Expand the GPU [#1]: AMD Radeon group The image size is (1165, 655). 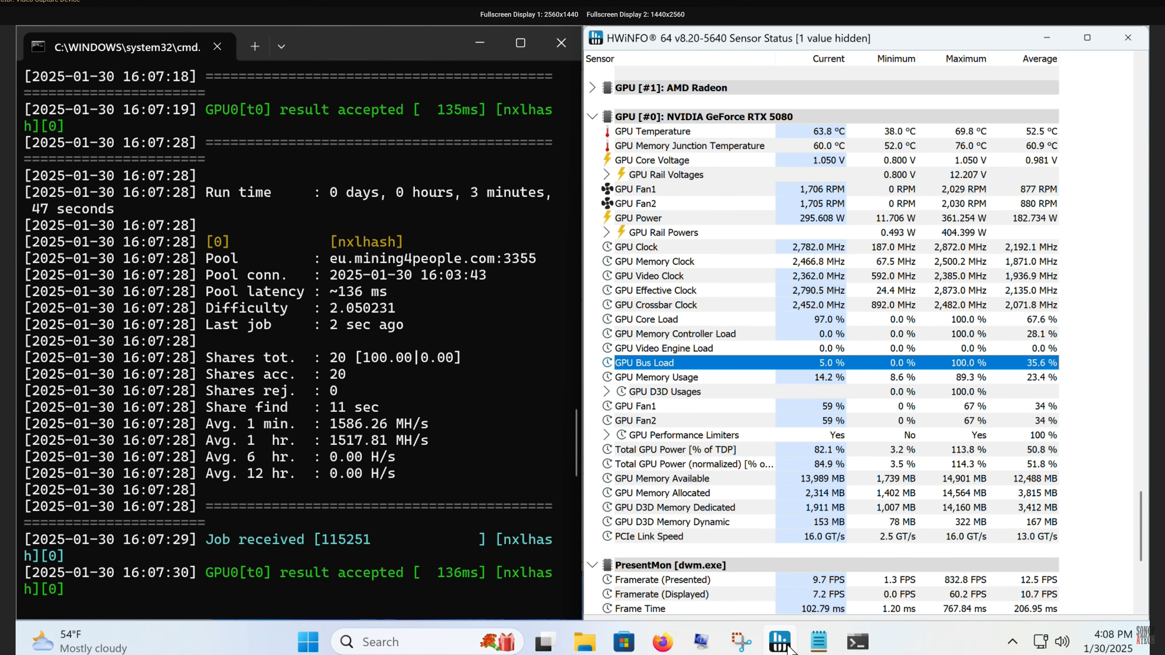click(x=592, y=88)
